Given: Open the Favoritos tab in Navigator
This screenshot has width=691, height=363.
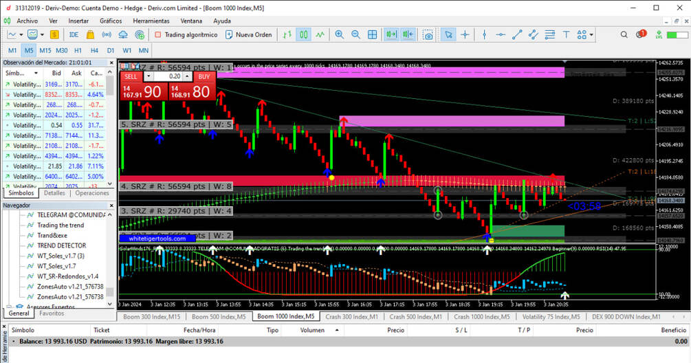Looking at the screenshot, I should [x=52, y=313].
